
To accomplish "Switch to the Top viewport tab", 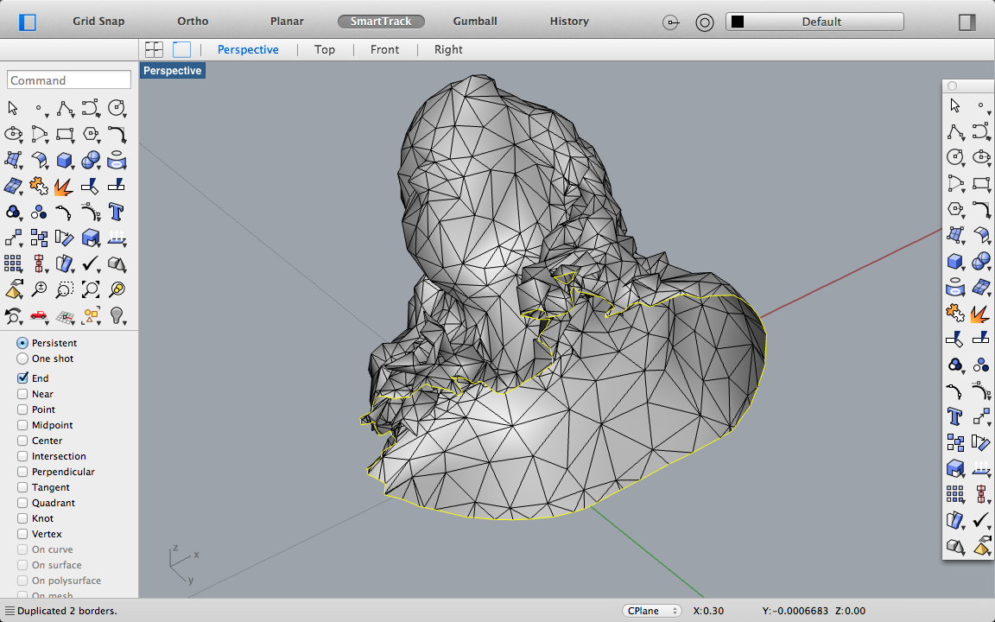I will pos(325,49).
